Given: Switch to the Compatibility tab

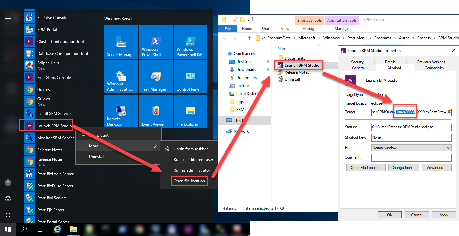Looking at the screenshot, I should point(434,68).
